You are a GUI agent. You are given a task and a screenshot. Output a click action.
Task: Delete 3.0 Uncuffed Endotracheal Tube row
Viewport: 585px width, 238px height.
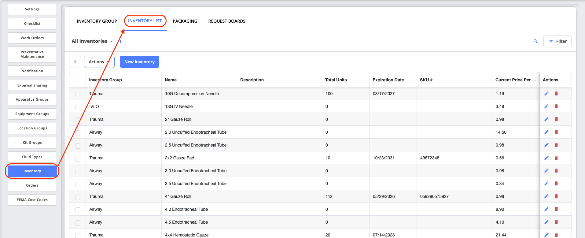[556, 171]
